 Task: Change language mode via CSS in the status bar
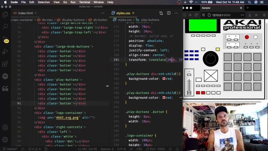click(139, 149)
